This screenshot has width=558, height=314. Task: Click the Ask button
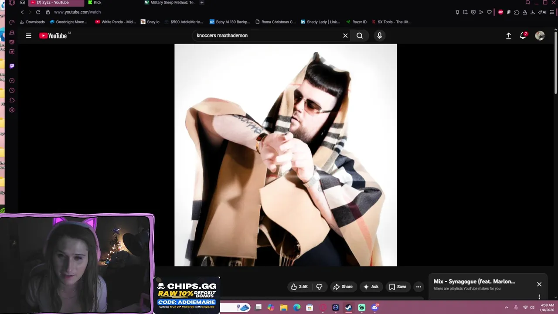371,287
